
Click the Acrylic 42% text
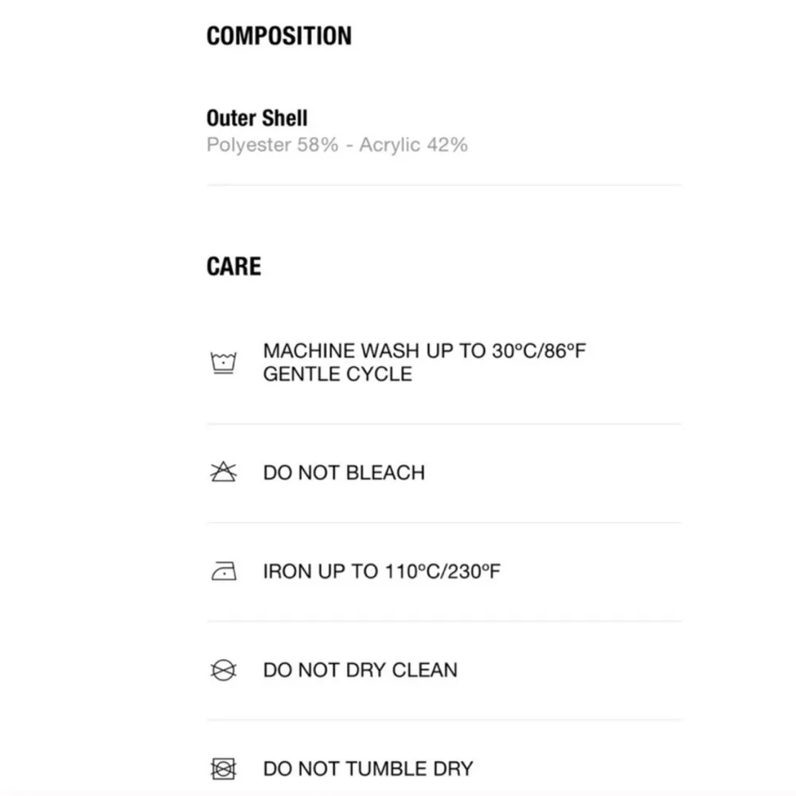[413, 145]
